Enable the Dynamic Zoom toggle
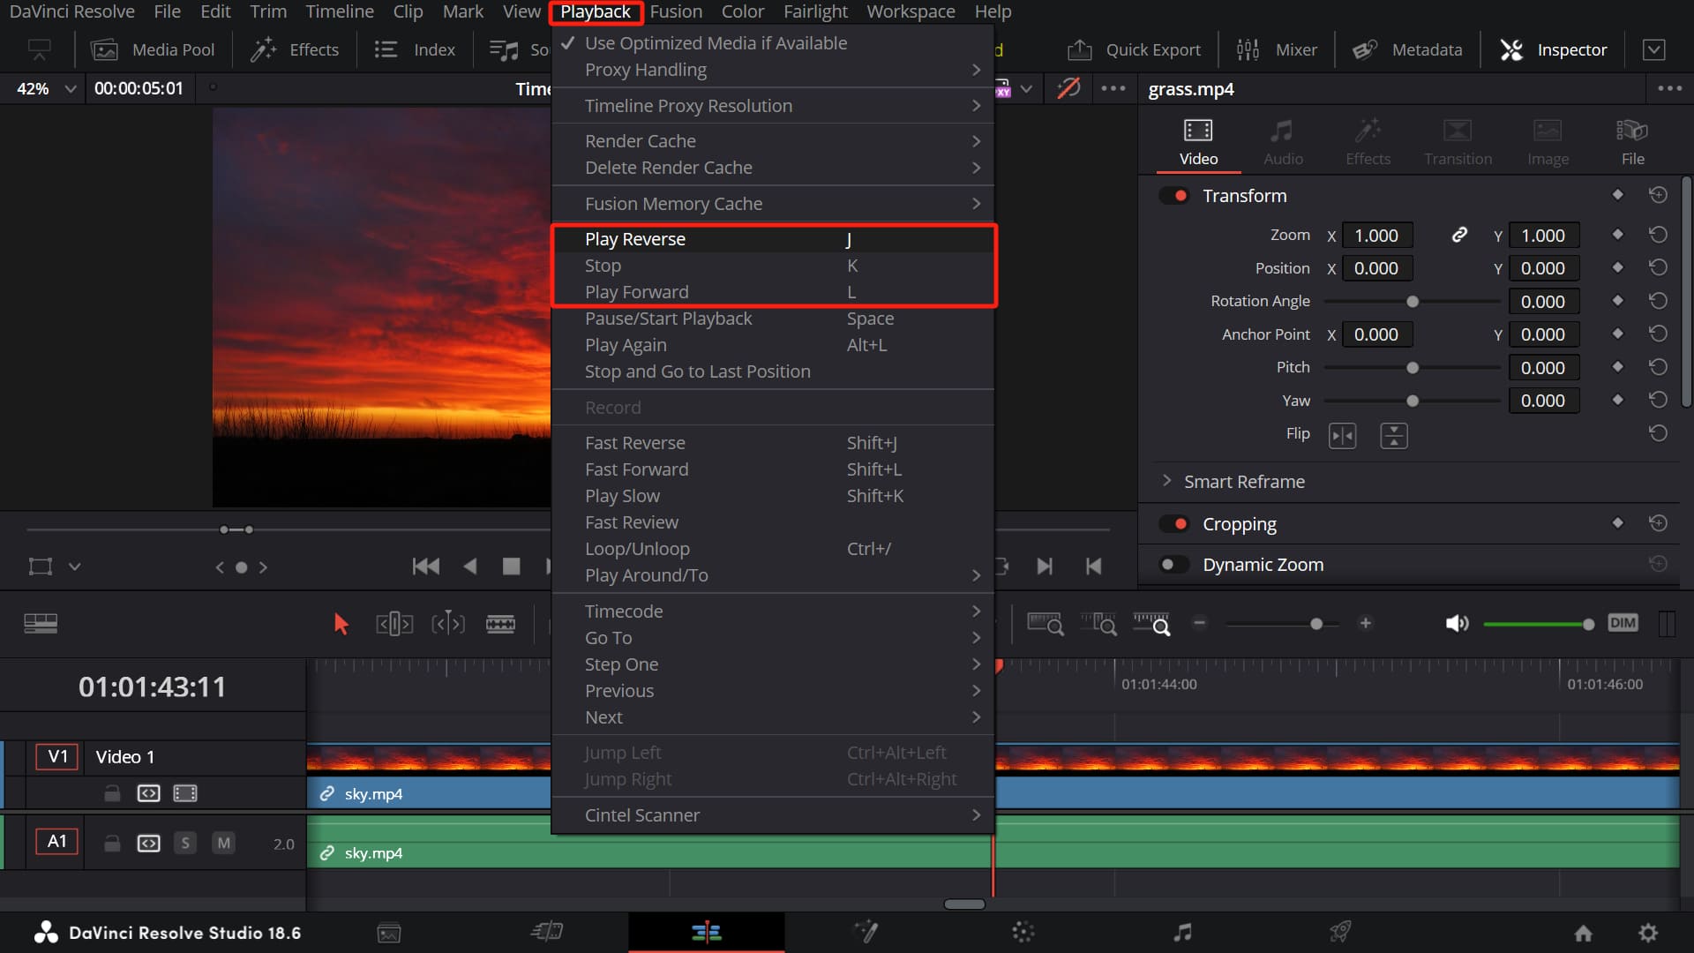1694x953 pixels. point(1174,565)
